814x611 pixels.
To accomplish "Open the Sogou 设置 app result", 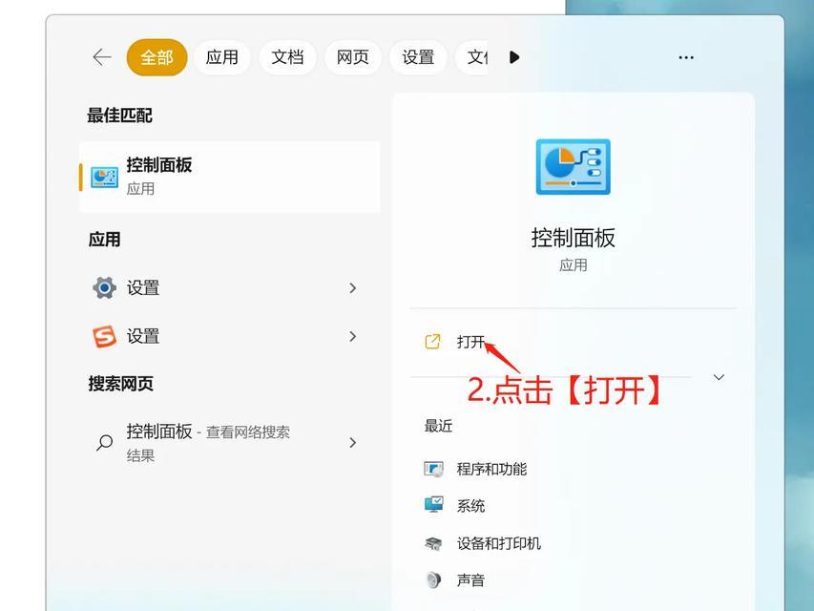I will 224,336.
